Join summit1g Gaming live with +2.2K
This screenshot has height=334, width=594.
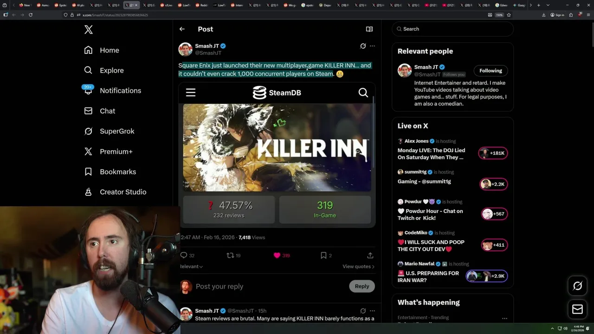[493, 184]
